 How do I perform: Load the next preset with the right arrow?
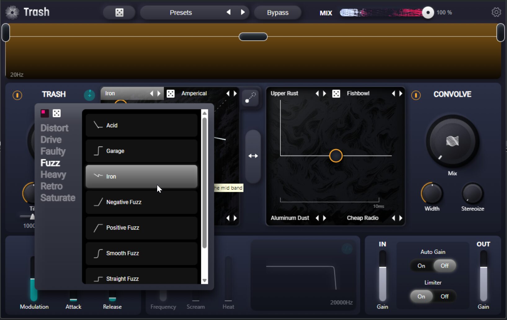(x=243, y=12)
